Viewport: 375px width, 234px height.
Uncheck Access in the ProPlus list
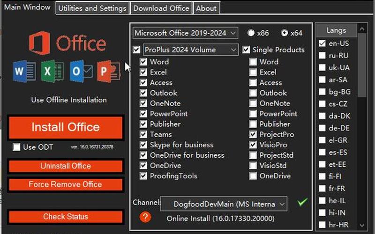[143, 83]
